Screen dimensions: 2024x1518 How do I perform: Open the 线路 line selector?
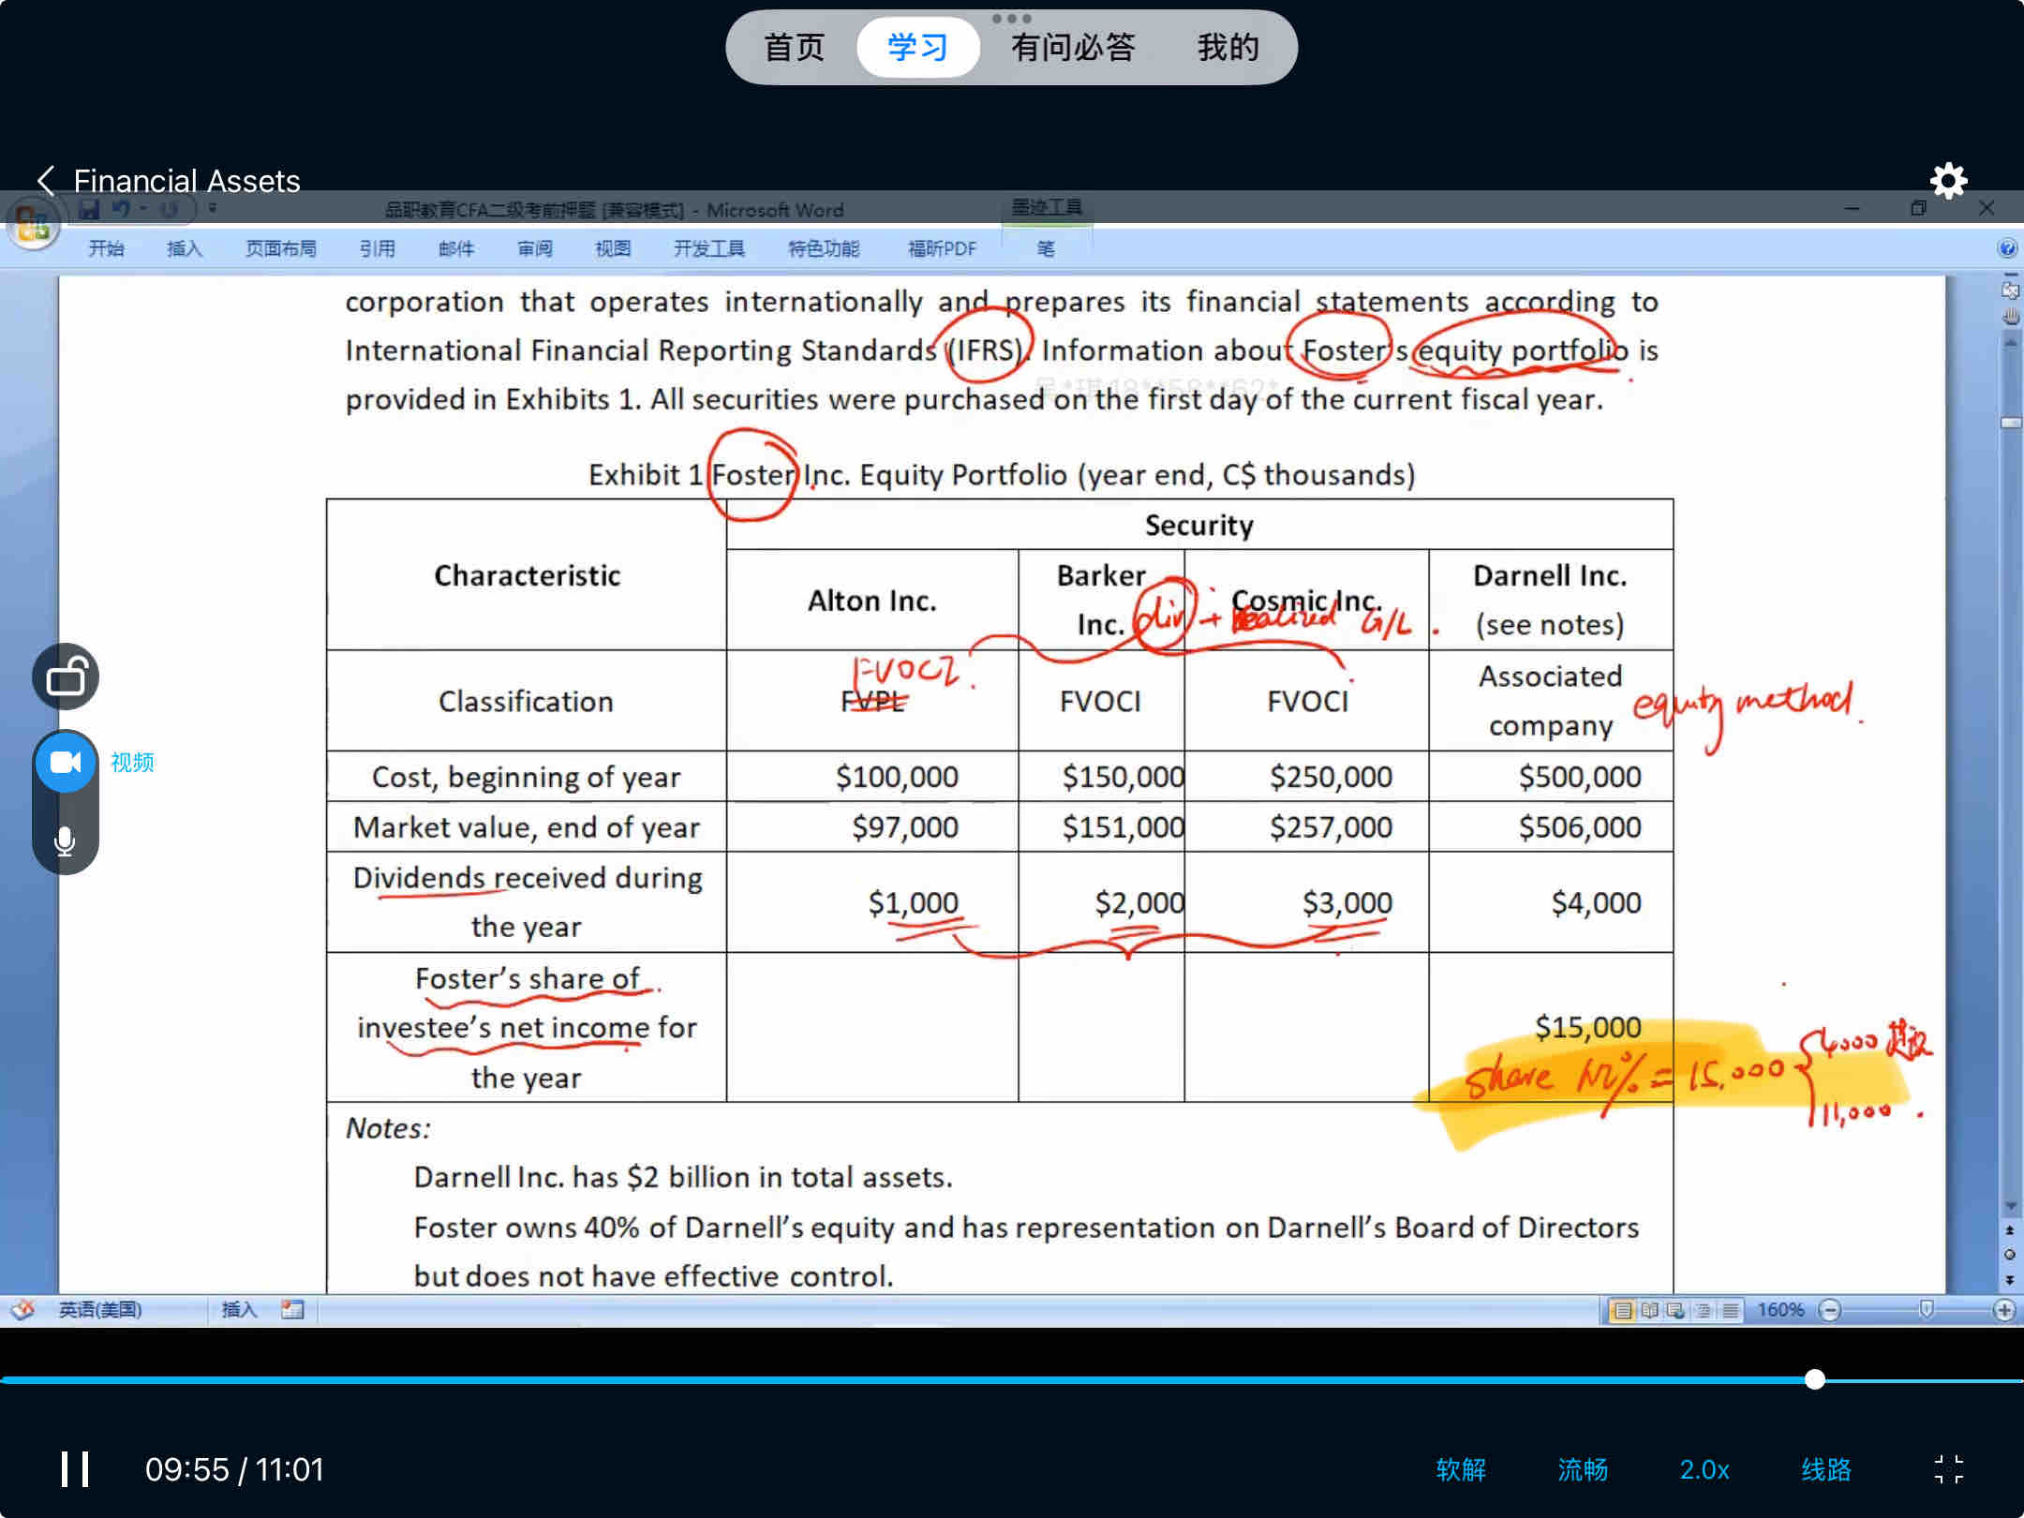tap(1826, 1469)
